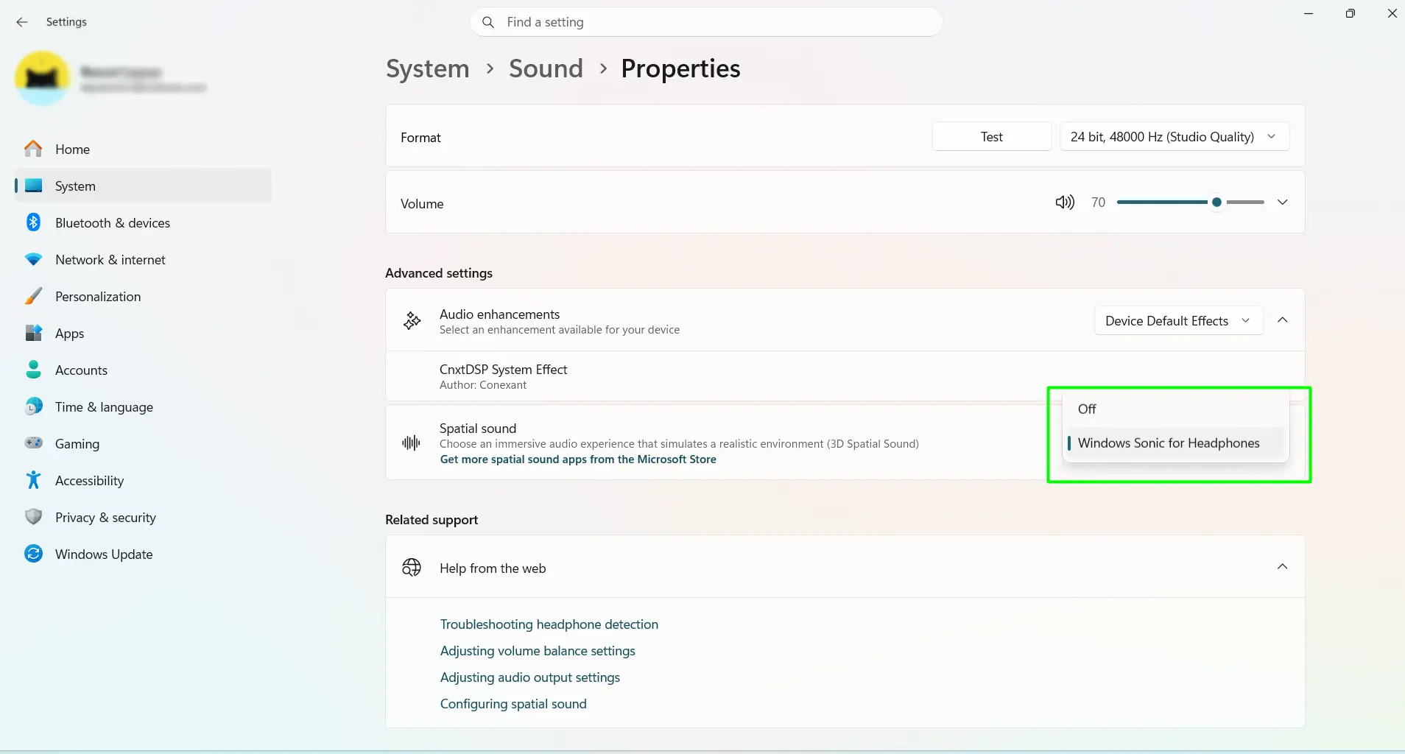Expand the Volume section chevron
Image resolution: width=1405 pixels, height=754 pixels.
pyautogui.click(x=1282, y=202)
